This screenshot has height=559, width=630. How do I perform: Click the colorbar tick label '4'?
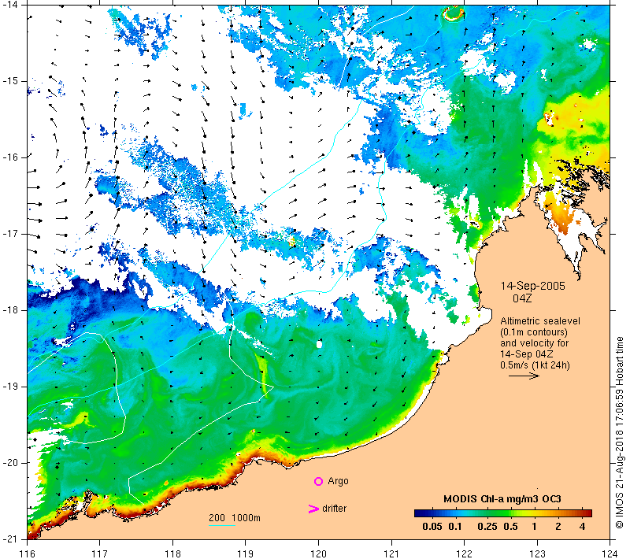coord(582,527)
